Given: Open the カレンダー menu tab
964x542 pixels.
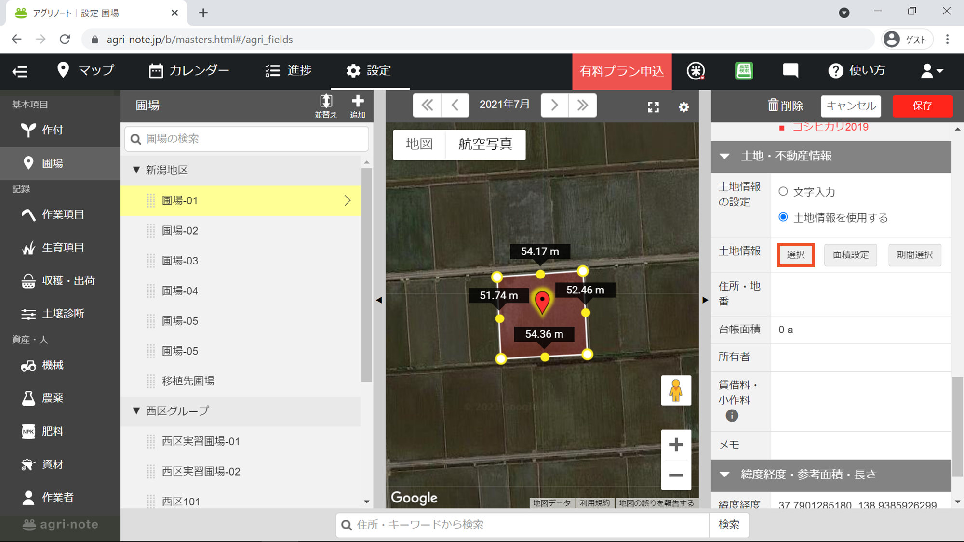Looking at the screenshot, I should [189, 71].
